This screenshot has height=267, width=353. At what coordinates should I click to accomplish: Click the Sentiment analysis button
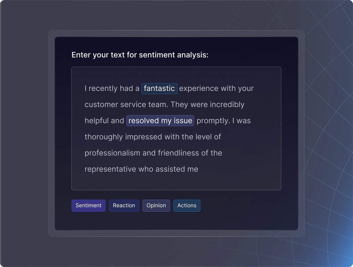(x=88, y=205)
